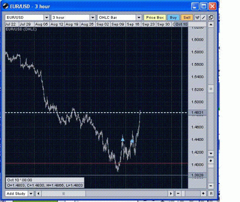Maximize the EUR/USD chart window

pyautogui.click(x=204, y=7)
